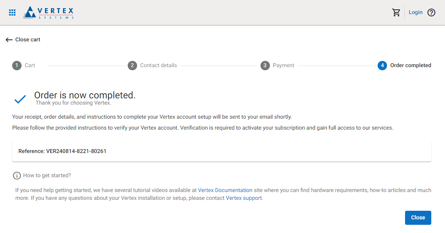Click the step 1 number circle
Viewport: 445px width, 233px height.
pyautogui.click(x=17, y=66)
